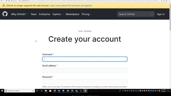The height and width of the screenshot is (96, 171).
Task: Focus the Search GitHub field
Action: 136,14
